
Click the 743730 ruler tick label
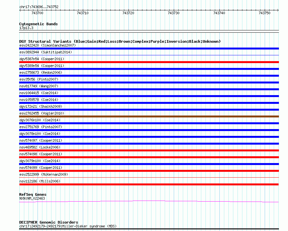click(173, 13)
